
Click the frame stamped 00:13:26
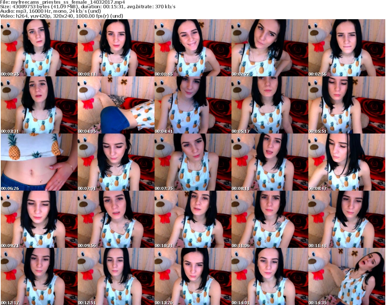(x=193, y=276)
